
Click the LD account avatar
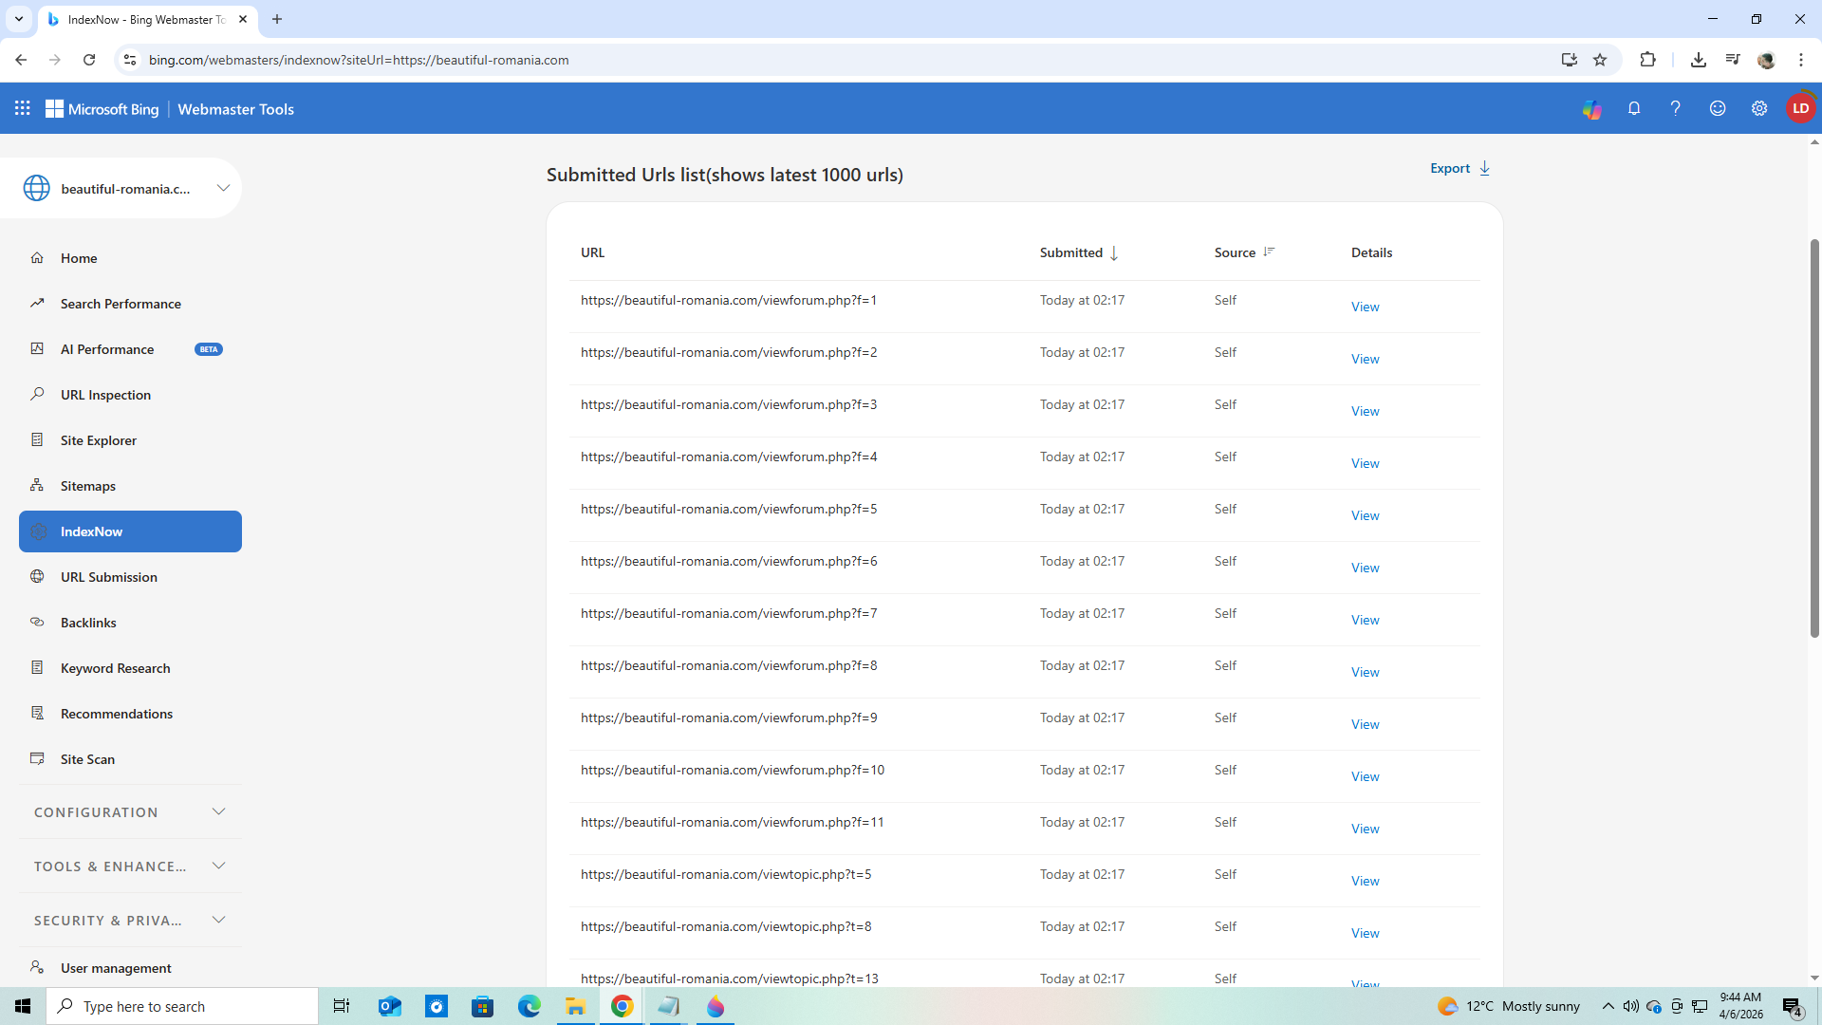(x=1799, y=109)
